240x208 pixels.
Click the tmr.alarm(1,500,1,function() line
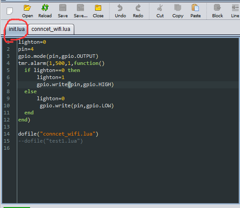(x=61, y=63)
